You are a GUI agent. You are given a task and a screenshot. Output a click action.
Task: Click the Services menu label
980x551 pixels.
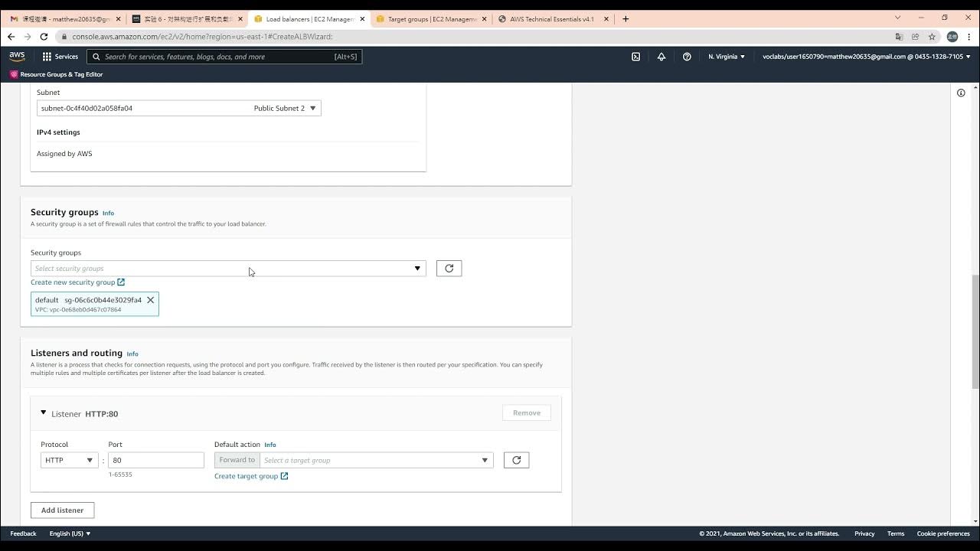click(x=67, y=57)
